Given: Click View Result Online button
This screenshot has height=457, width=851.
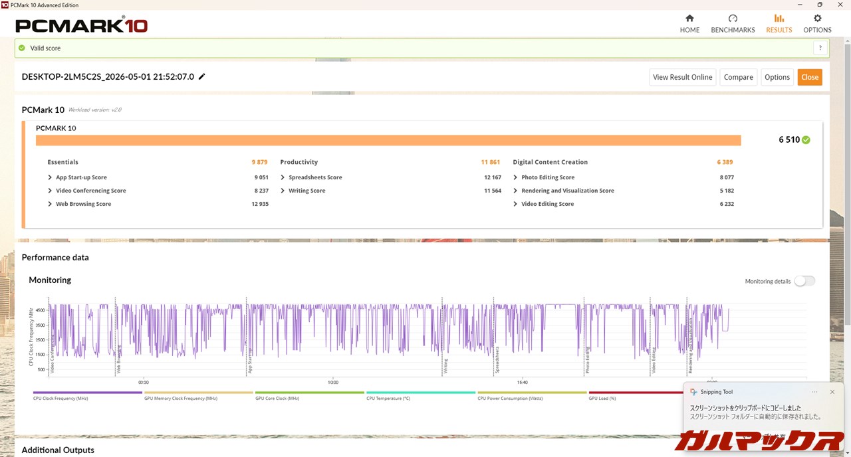Looking at the screenshot, I should coord(683,77).
